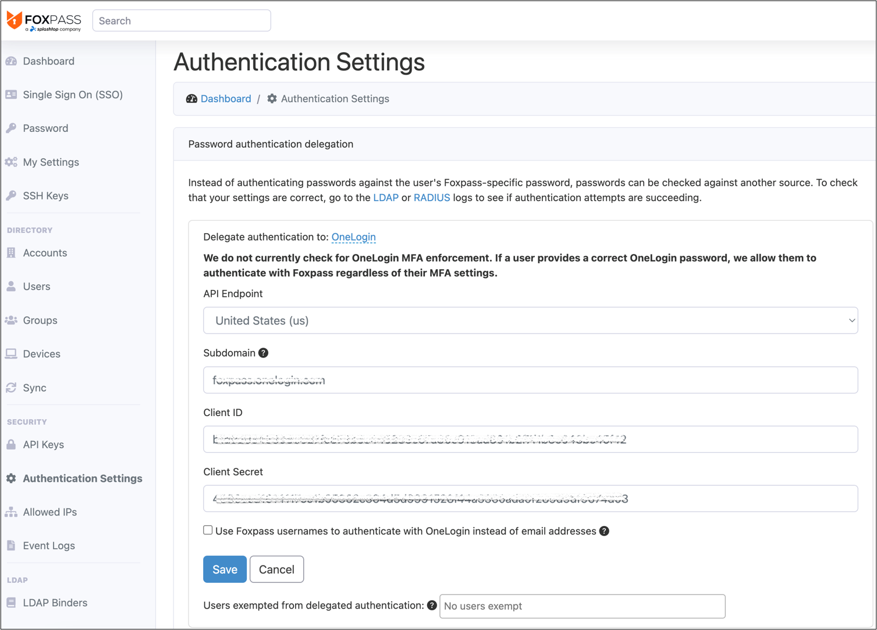Enable Use Foxpass usernames checkbox
Viewport: 877px width, 630px height.
[208, 530]
